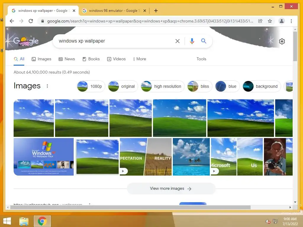Open a new browser tab

point(156,11)
